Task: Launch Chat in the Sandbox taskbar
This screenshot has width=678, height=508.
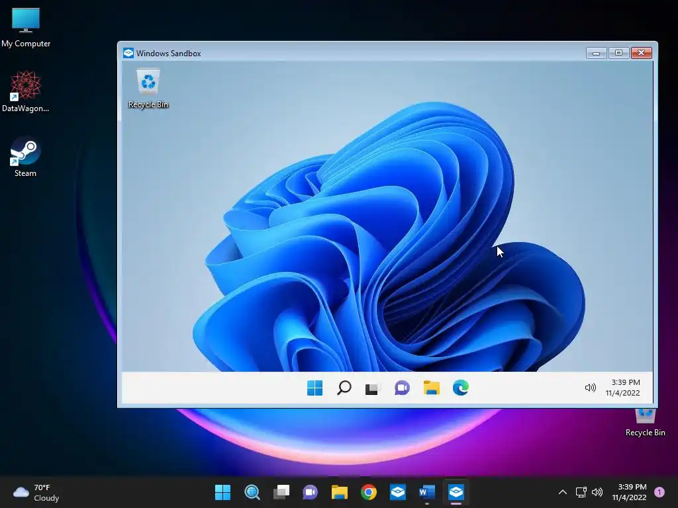Action: [402, 388]
